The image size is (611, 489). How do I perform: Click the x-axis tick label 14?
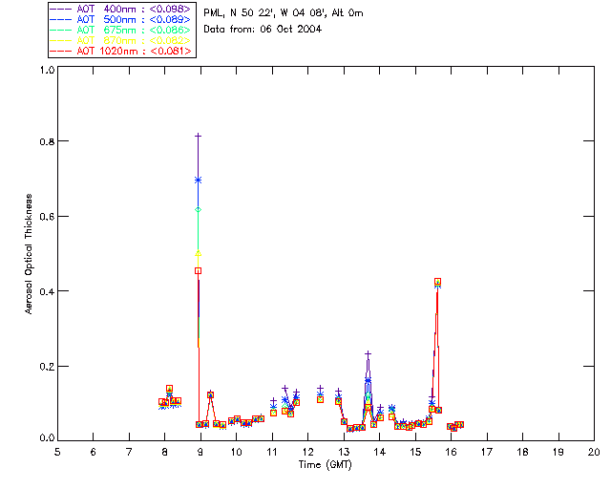(380, 452)
